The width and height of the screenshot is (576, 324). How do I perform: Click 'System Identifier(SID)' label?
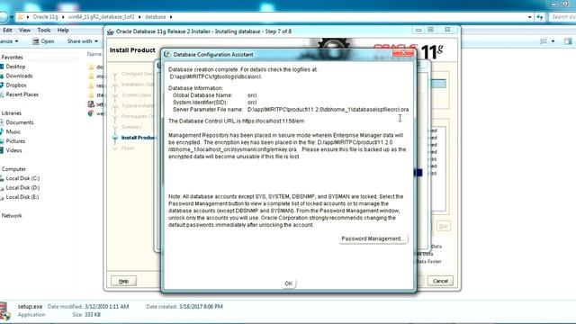pyautogui.click(x=200, y=102)
